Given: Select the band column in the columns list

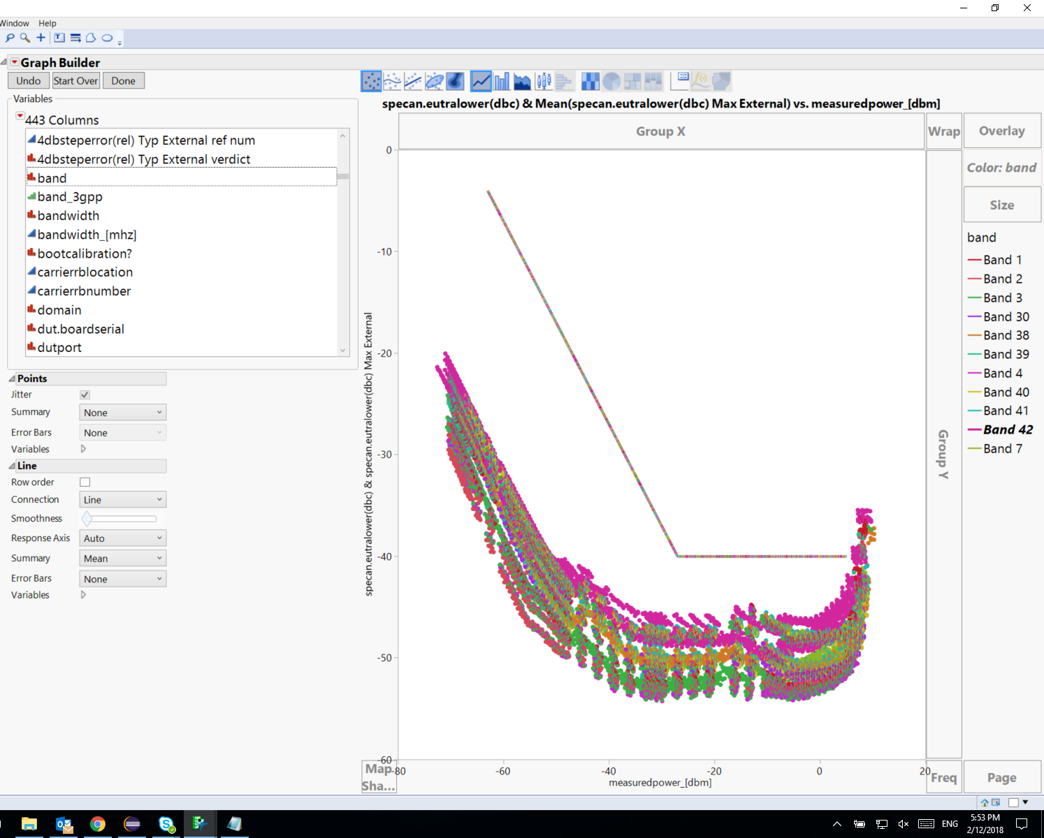Looking at the screenshot, I should [x=52, y=178].
